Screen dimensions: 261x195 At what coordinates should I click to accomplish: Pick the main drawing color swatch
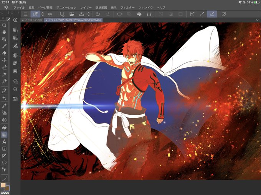[x=3, y=185]
